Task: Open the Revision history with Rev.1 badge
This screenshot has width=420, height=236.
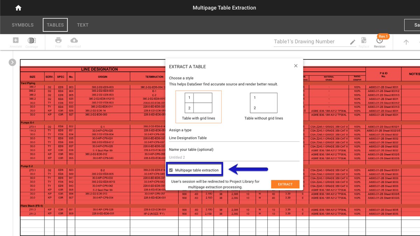Action: (379, 41)
